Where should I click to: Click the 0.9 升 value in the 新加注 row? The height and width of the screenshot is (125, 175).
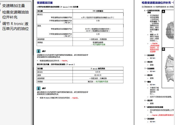(x=98, y=72)
